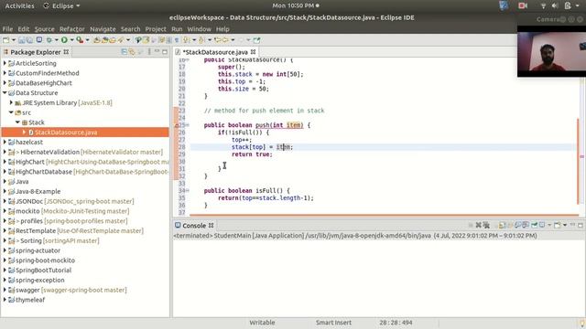Toggle Word Wrap in Console toolbar

pos(510,226)
